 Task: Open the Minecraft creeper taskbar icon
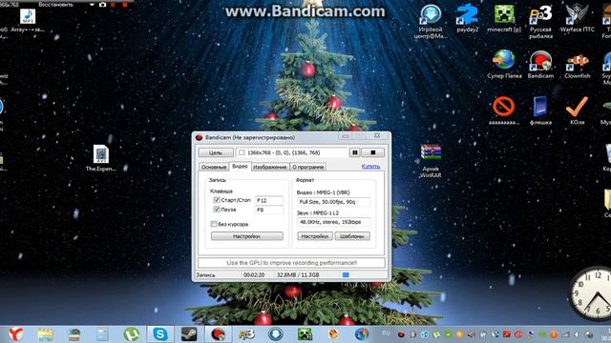(x=305, y=334)
